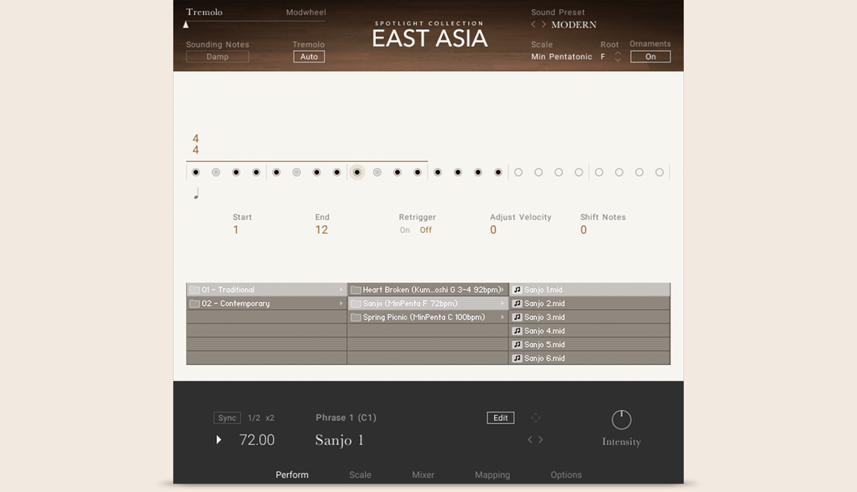Increase the Root note with up arrow

click(x=618, y=53)
